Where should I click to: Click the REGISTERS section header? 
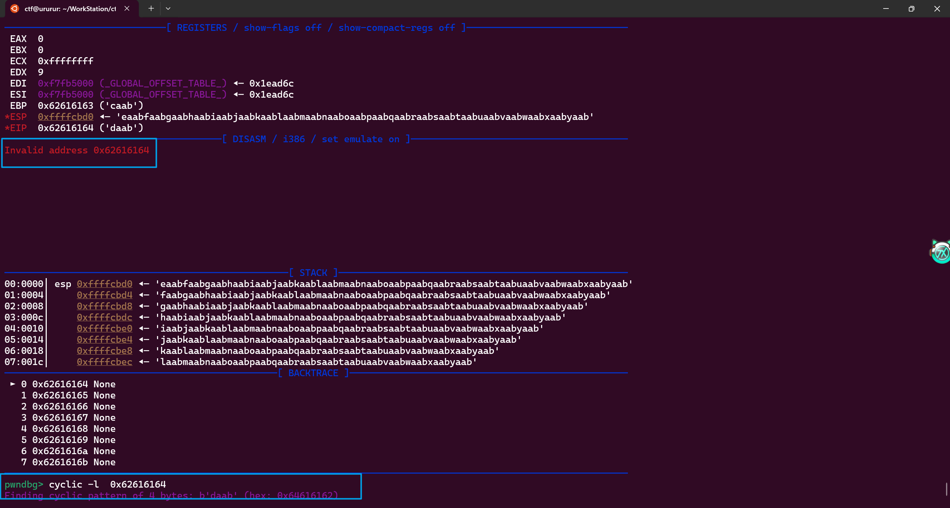tap(202, 27)
